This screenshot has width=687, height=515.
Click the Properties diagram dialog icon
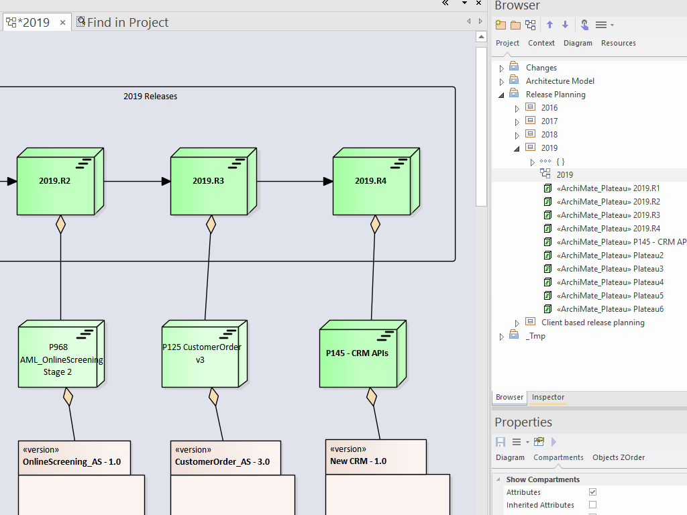click(539, 441)
